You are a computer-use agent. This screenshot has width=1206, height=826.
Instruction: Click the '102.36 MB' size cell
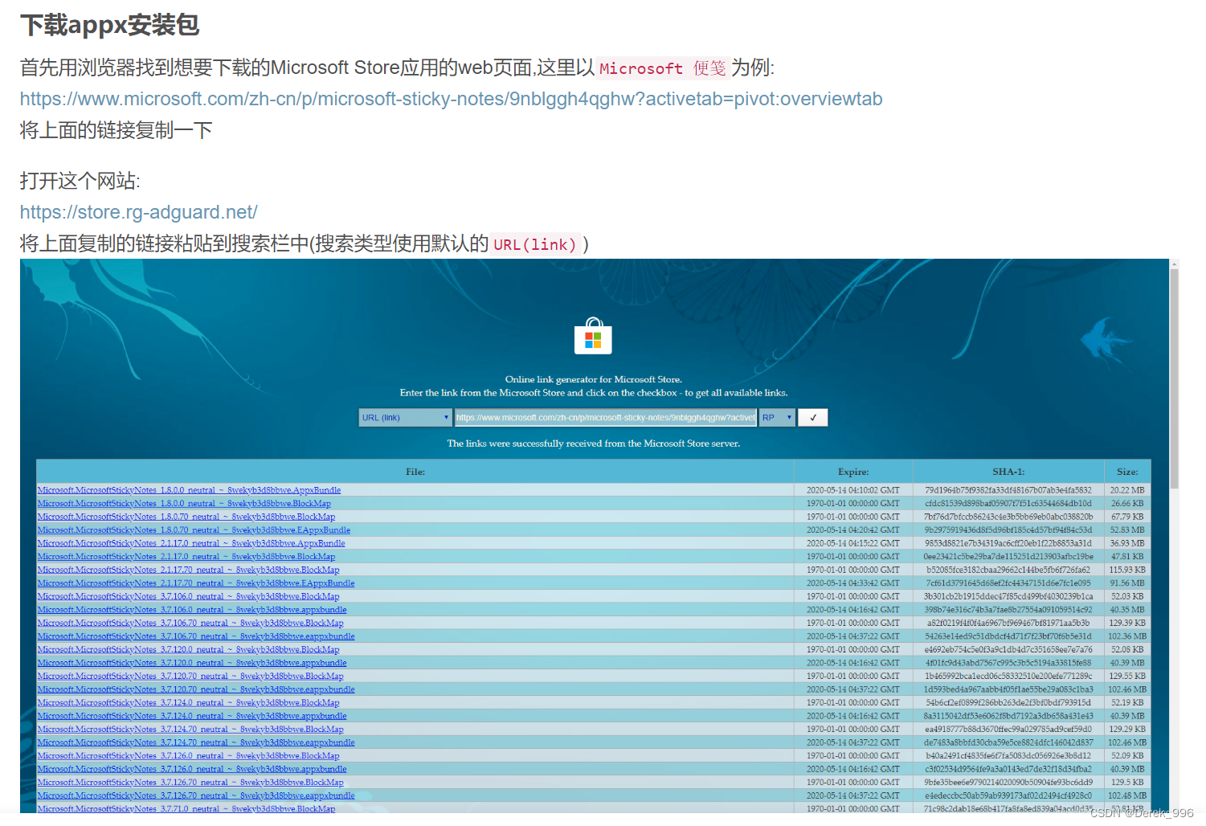(x=1127, y=636)
